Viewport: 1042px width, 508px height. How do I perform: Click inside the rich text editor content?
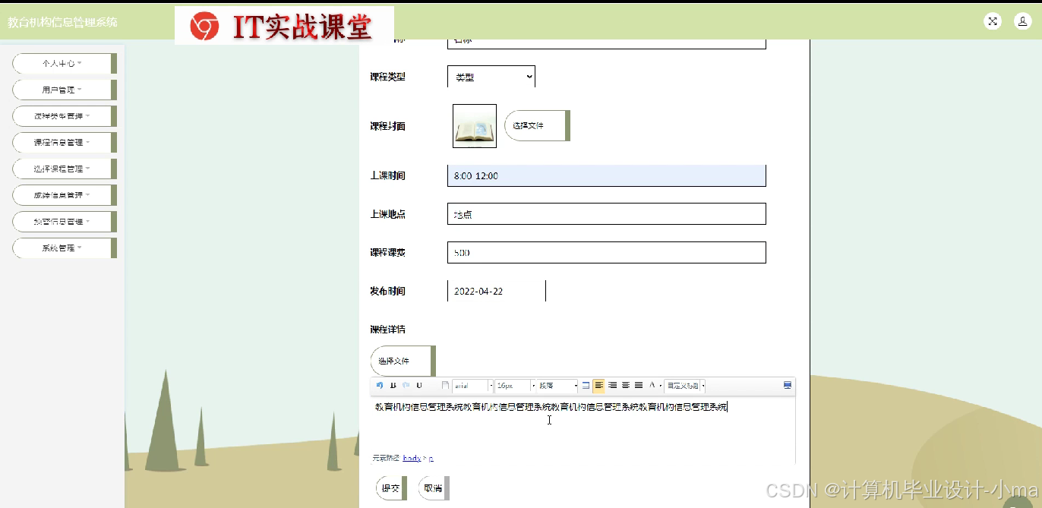(583, 425)
